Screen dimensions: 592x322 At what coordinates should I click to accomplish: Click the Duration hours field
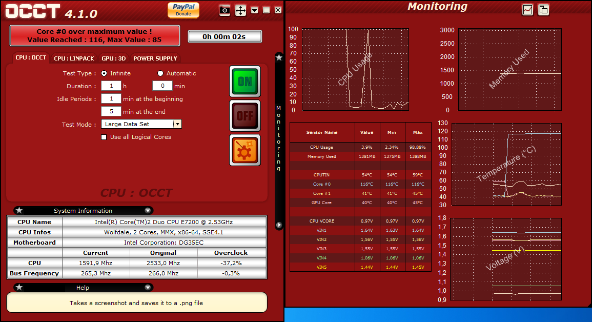pyautogui.click(x=111, y=86)
